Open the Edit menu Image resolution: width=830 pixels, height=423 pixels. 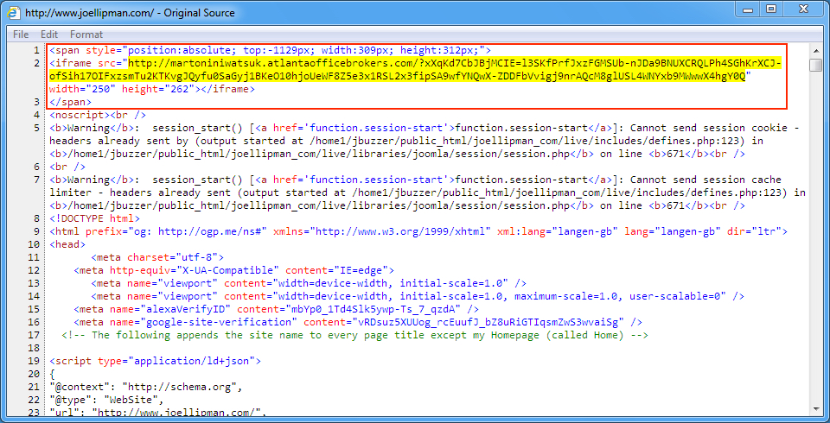(x=49, y=35)
